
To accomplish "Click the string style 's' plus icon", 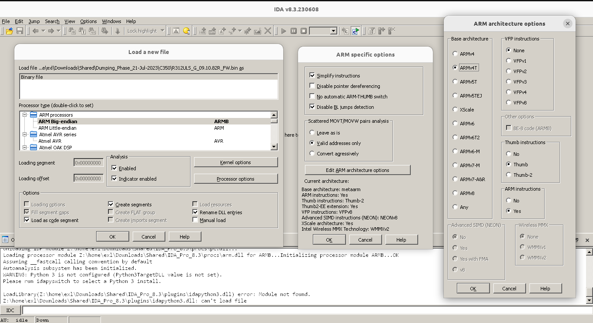I will pos(233,31).
